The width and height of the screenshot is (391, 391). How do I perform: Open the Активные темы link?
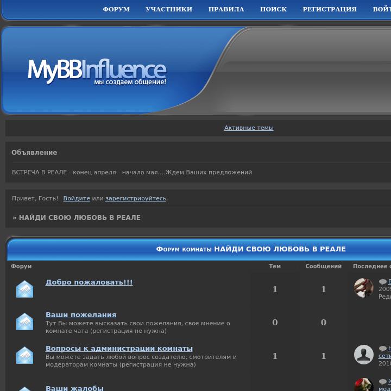point(249,128)
